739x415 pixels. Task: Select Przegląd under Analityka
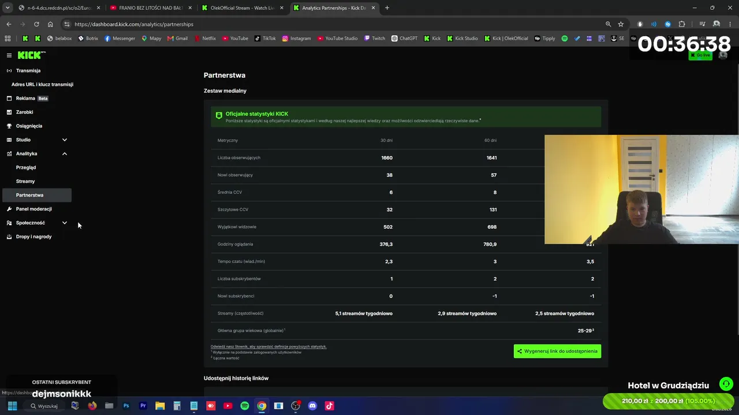click(26, 167)
